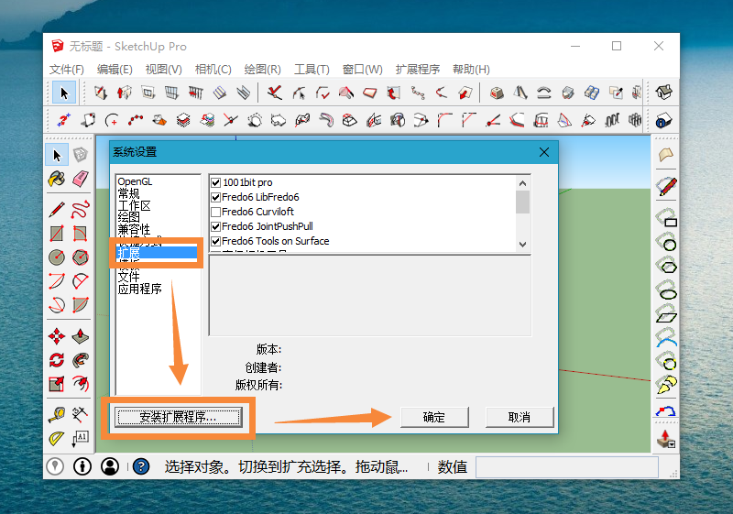Open the JointPushPull icon dropdown arrow
The height and width of the screenshot is (514, 733).
672,444
